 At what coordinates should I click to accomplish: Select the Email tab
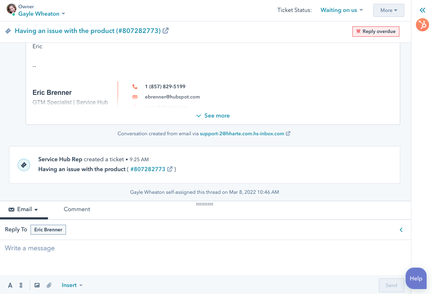tap(24, 209)
